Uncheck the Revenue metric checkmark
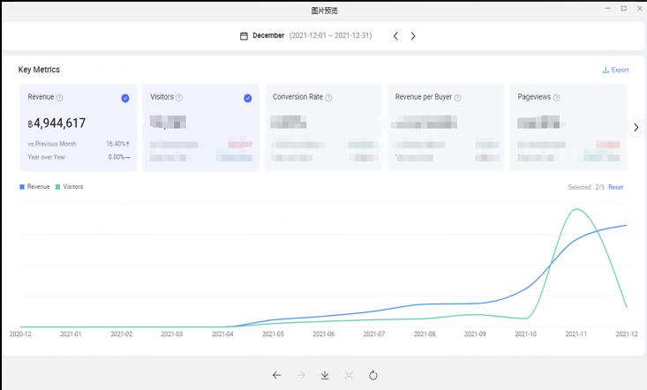Viewport: 647px width, 390px height. [x=125, y=98]
